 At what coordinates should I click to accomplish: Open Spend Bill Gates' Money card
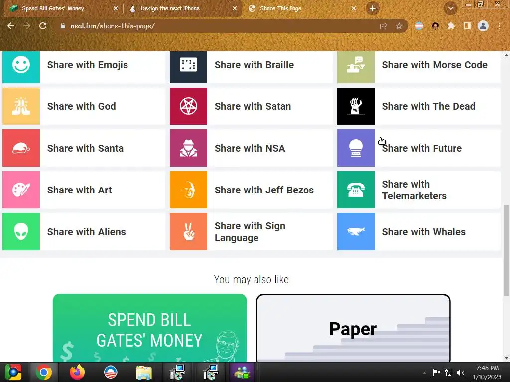click(149, 328)
